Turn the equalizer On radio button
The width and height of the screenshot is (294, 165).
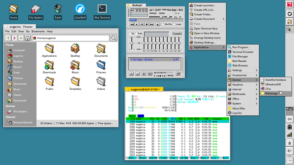pos(131,33)
